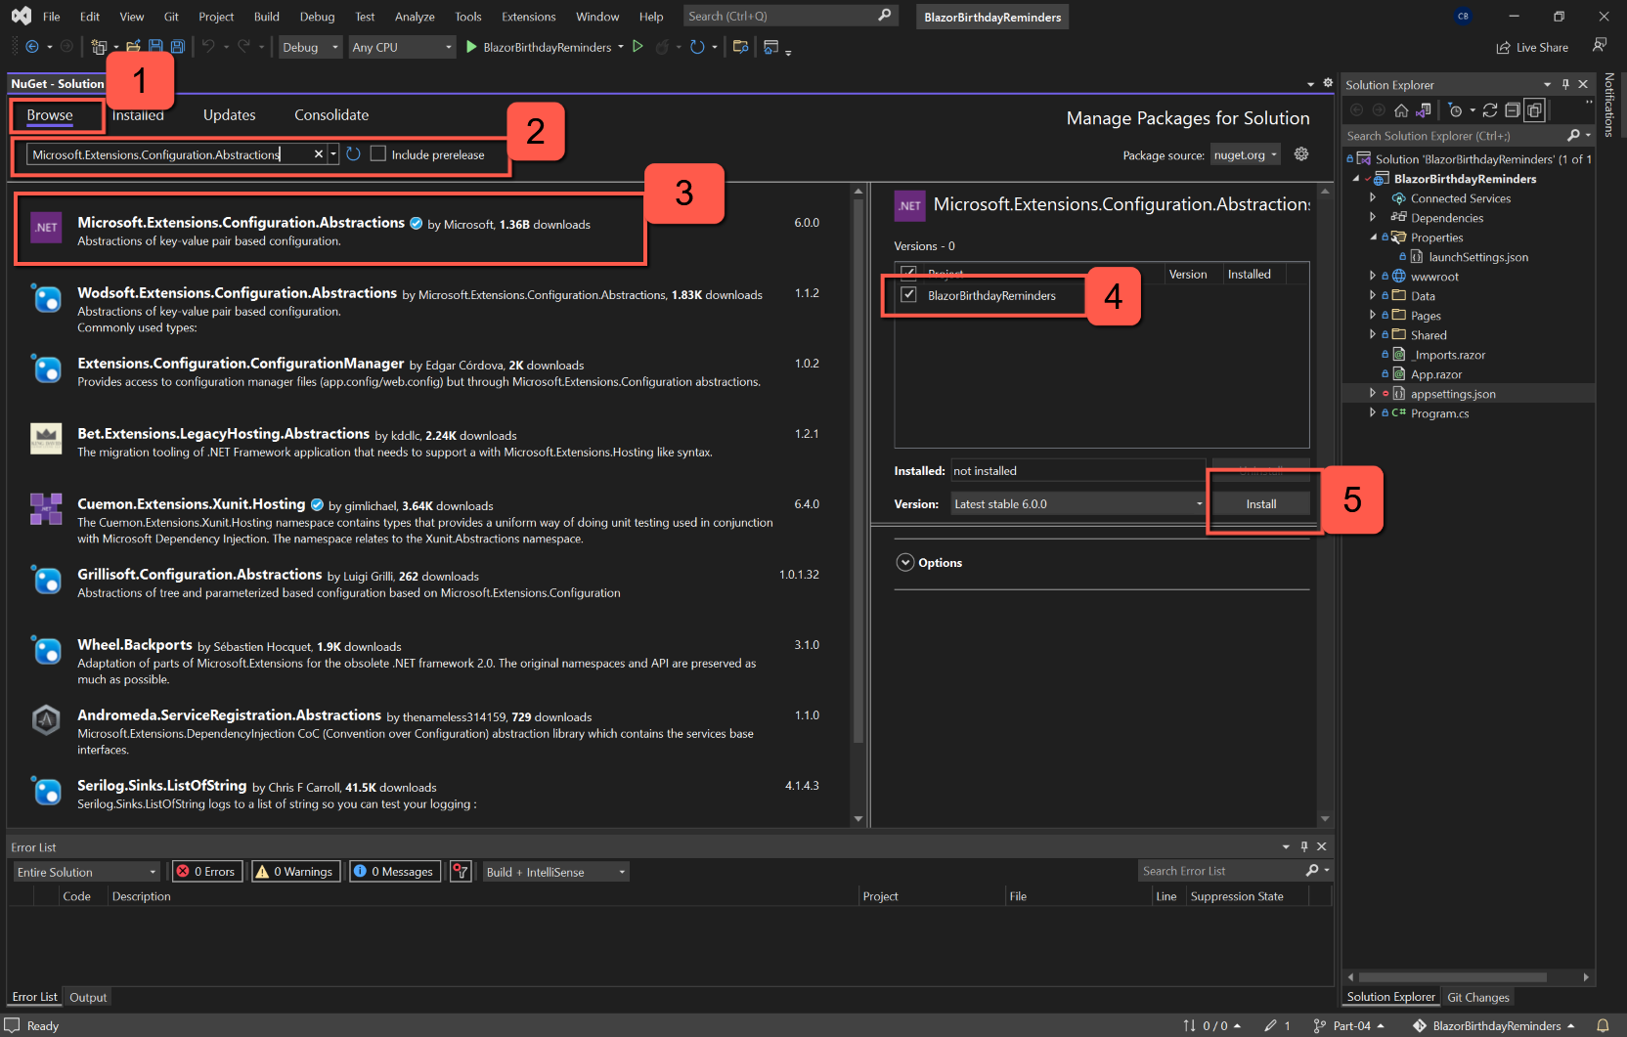This screenshot has width=1627, height=1037.
Task: Open the Latest stable 6.0.0 version dropdown
Action: pyautogui.click(x=1077, y=504)
